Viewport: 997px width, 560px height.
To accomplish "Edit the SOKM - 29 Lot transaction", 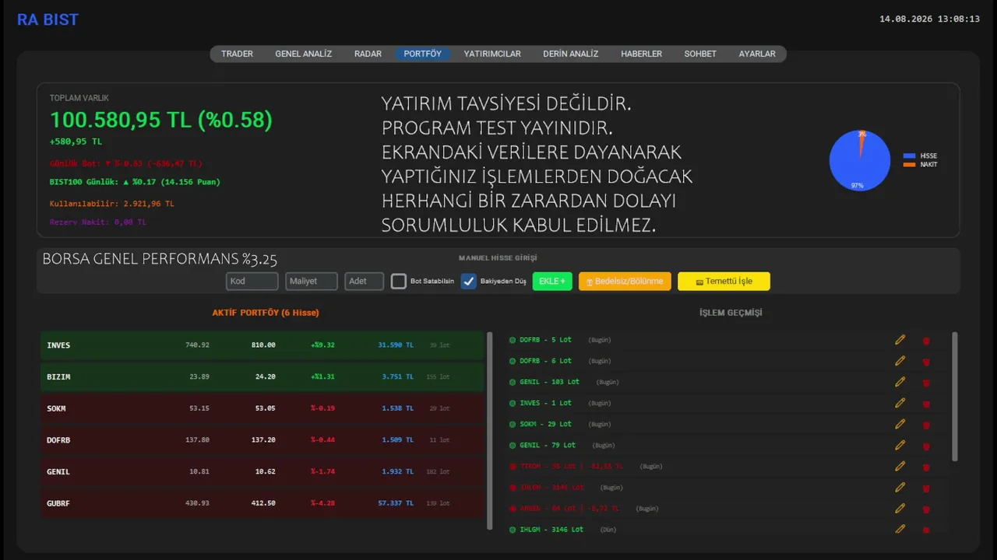I will click(x=900, y=424).
